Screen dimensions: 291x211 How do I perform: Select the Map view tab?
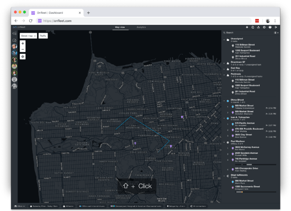(120, 27)
